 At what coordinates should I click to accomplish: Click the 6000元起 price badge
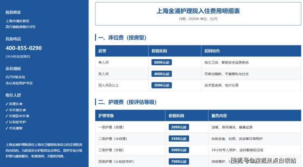pos(162,62)
